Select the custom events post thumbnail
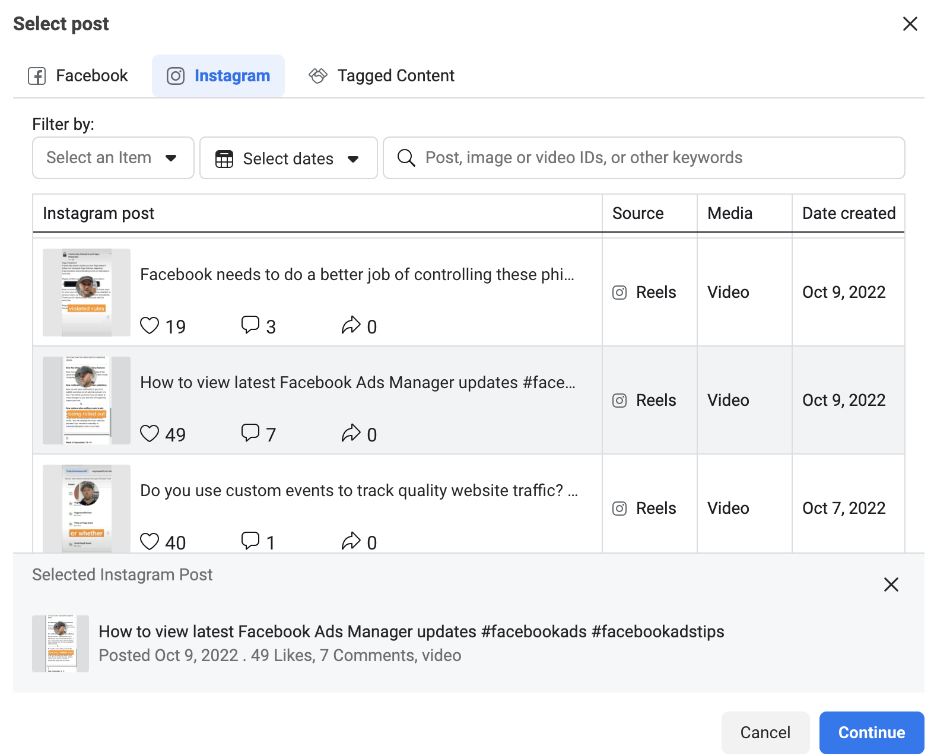 click(x=87, y=509)
